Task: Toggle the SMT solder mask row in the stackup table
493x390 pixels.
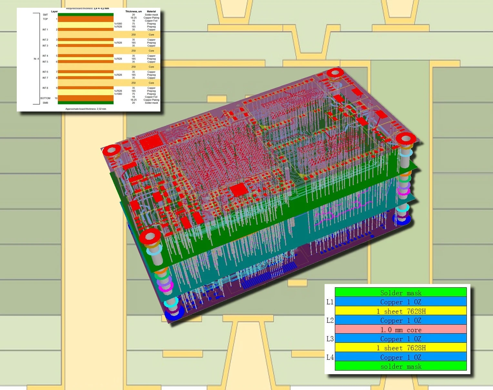Action: coord(45,15)
